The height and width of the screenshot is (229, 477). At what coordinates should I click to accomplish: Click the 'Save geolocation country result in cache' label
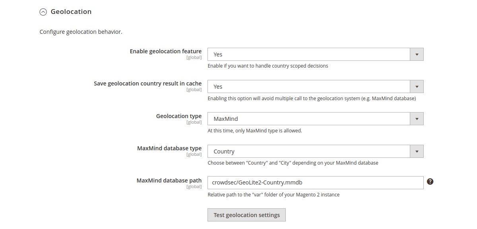pyautogui.click(x=147, y=83)
